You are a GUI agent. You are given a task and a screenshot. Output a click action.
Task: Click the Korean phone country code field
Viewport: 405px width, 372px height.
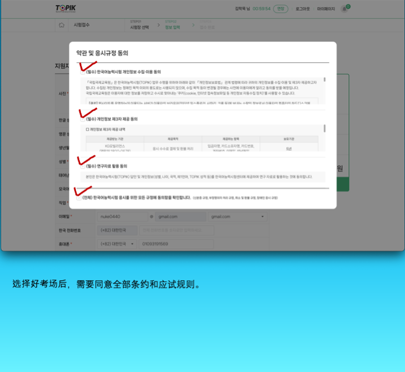pyautogui.click(x=117, y=230)
